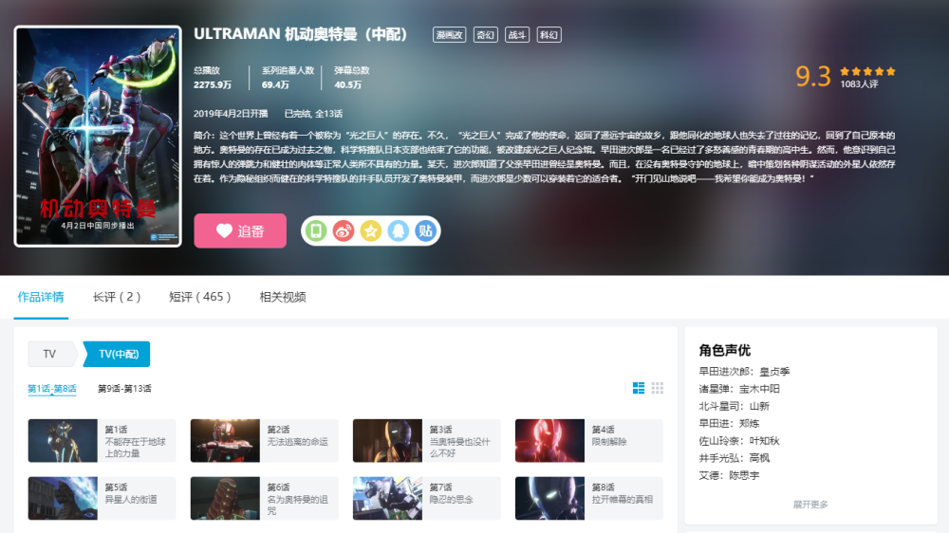Click cast row 艾德: 陈思宇
Image resolution: width=949 pixels, height=533 pixels.
point(729,475)
